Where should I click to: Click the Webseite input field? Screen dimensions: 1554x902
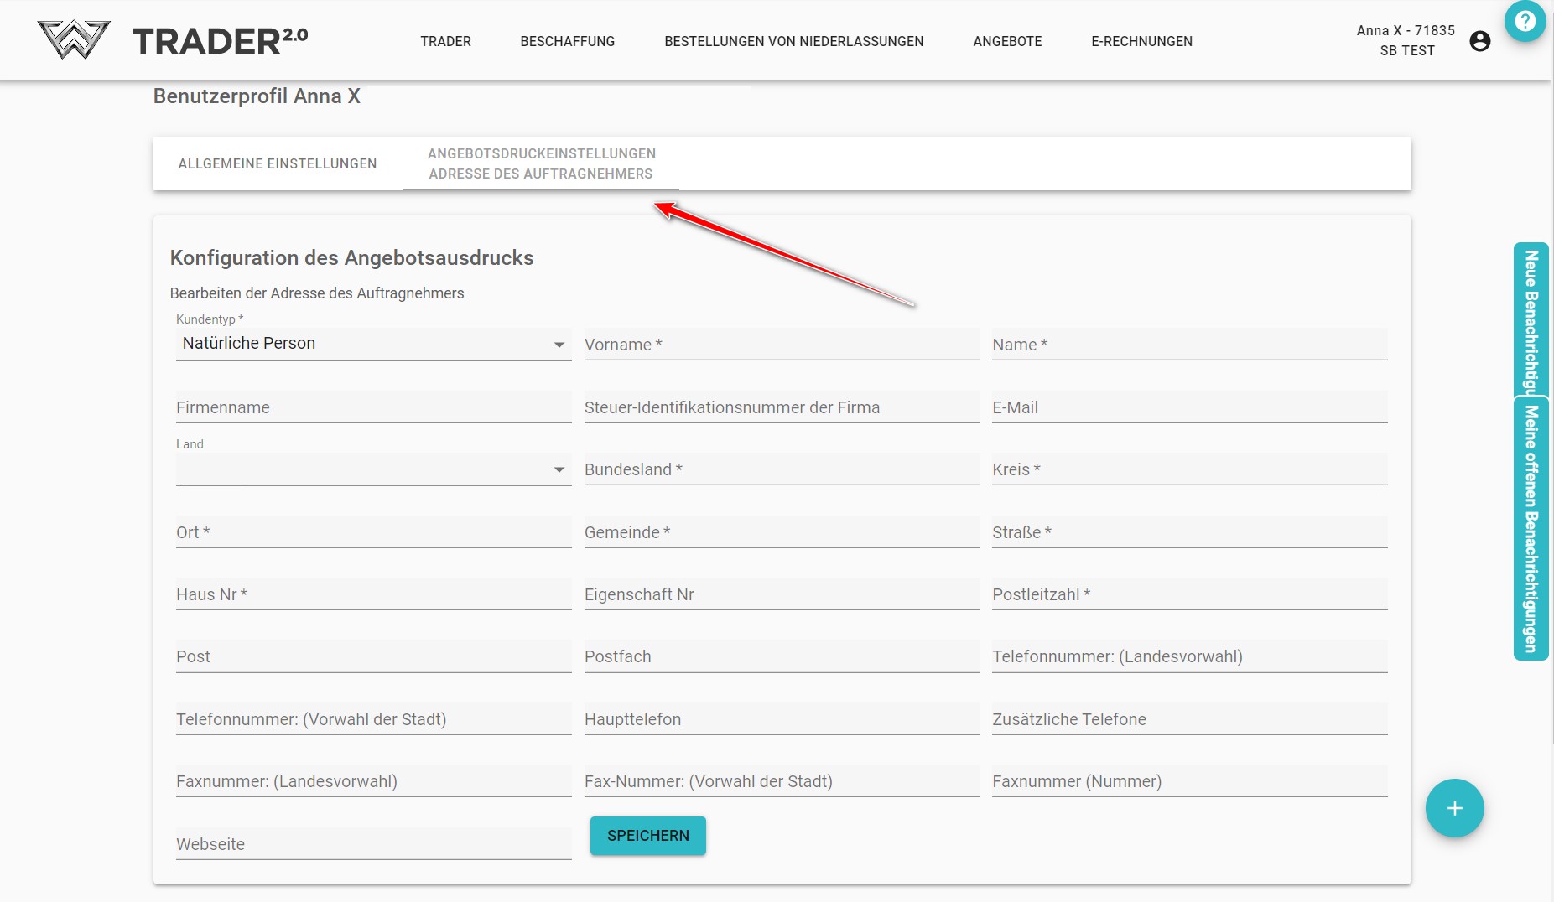pos(373,844)
